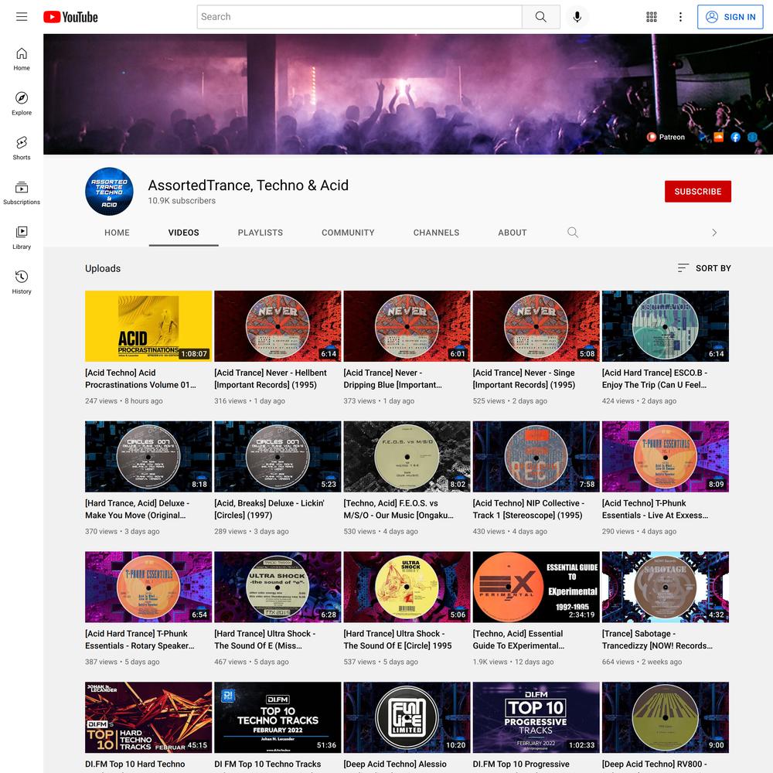Open the three-dot settings menu
The width and height of the screenshot is (773, 773).
tap(680, 17)
